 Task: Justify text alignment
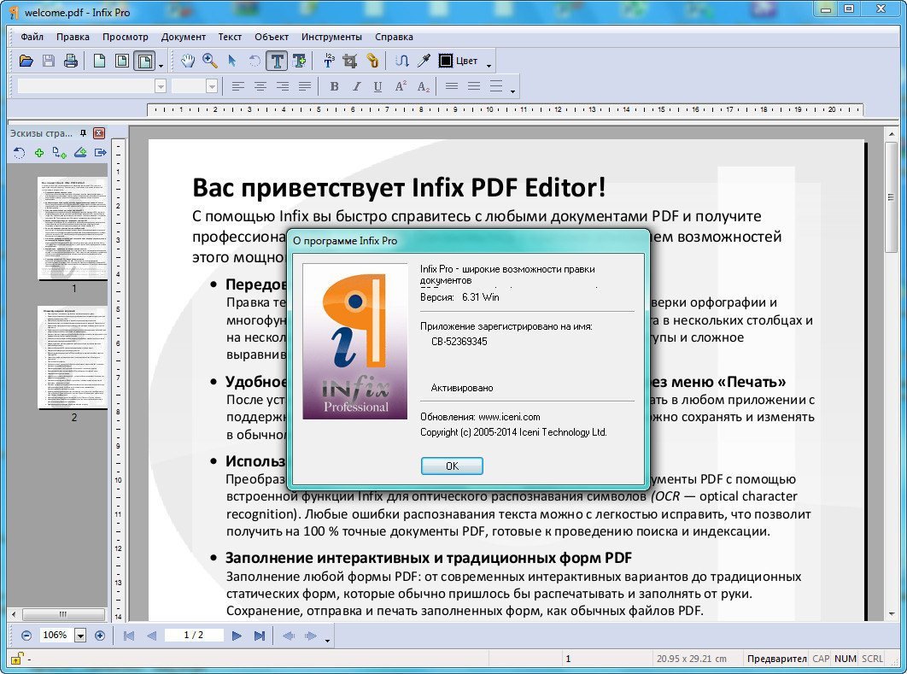pos(305,87)
